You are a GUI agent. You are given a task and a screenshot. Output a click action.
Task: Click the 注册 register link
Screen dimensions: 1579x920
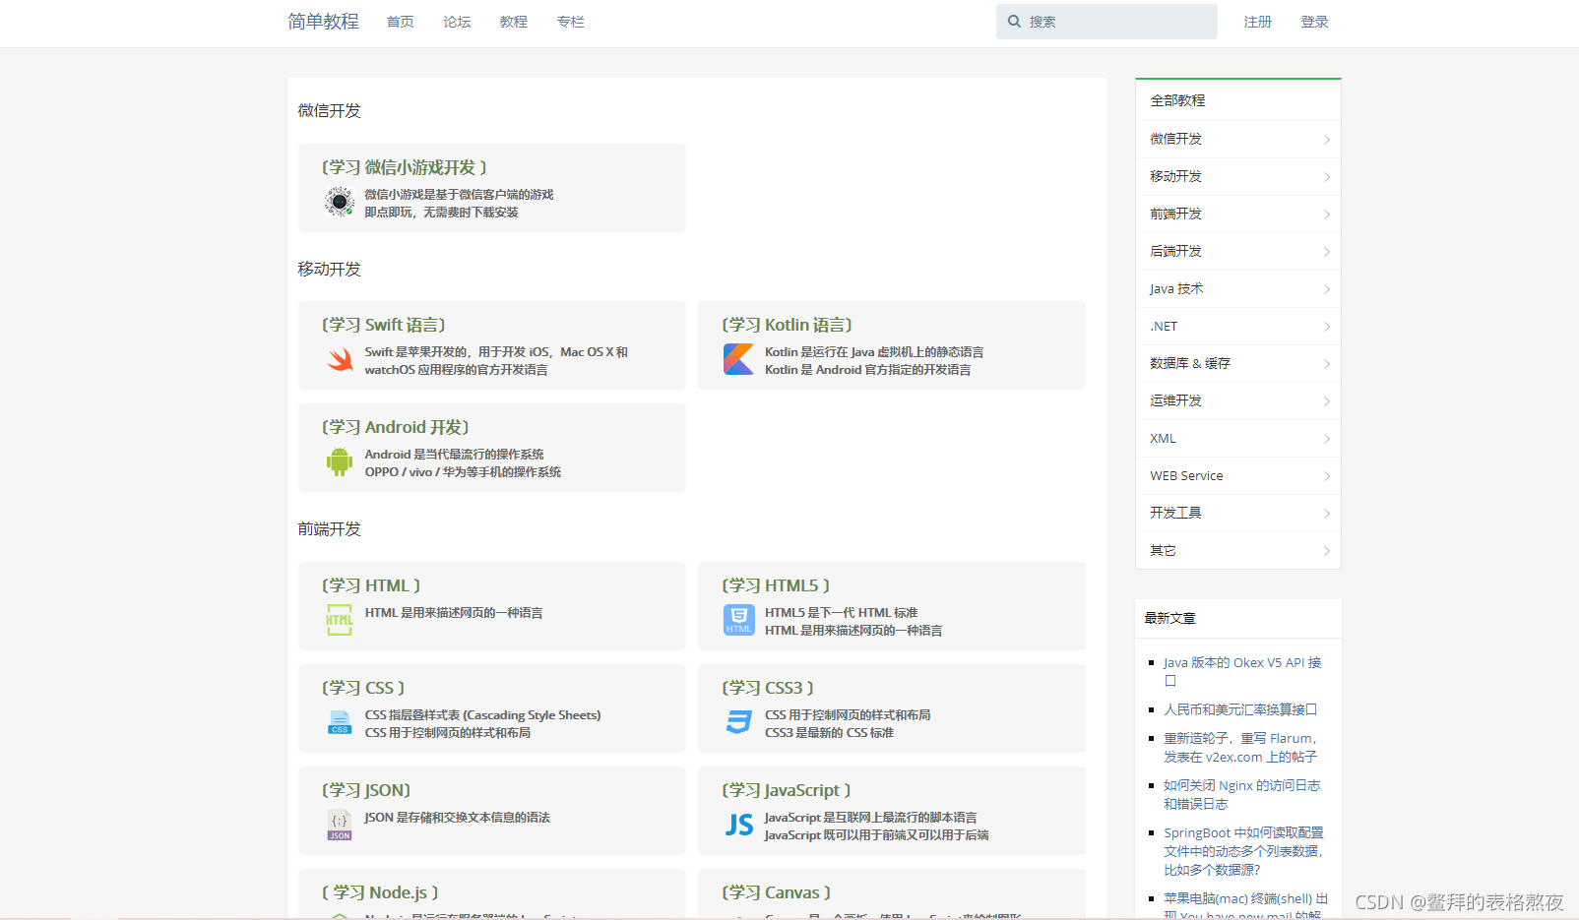click(x=1258, y=22)
